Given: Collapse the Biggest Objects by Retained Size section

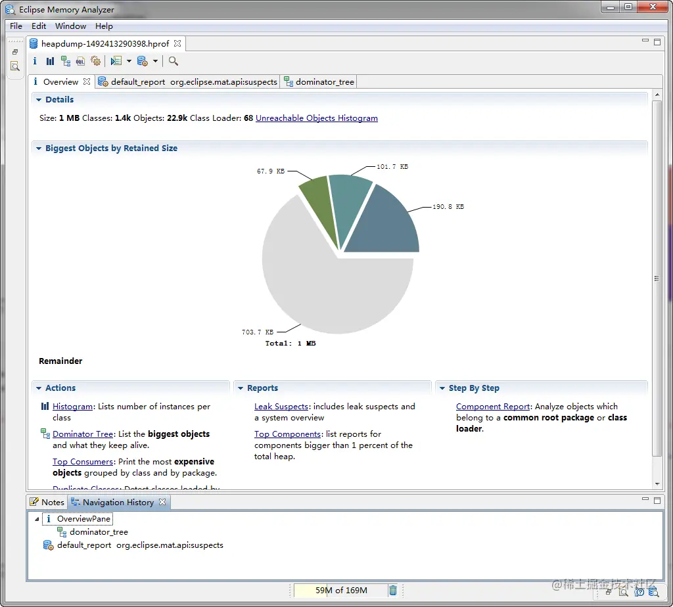Looking at the screenshot, I should tap(39, 148).
